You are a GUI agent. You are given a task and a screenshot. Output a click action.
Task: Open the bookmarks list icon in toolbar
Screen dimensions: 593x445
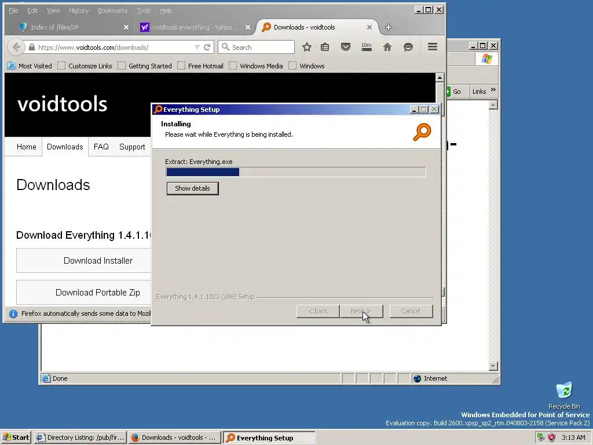[325, 48]
